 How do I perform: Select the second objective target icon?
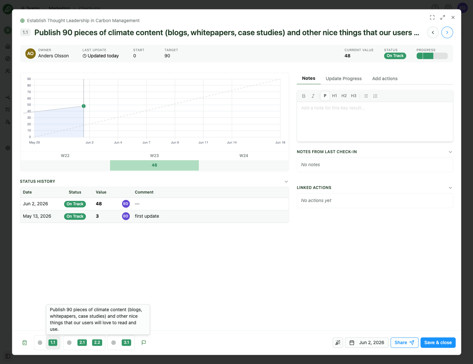tap(69, 342)
